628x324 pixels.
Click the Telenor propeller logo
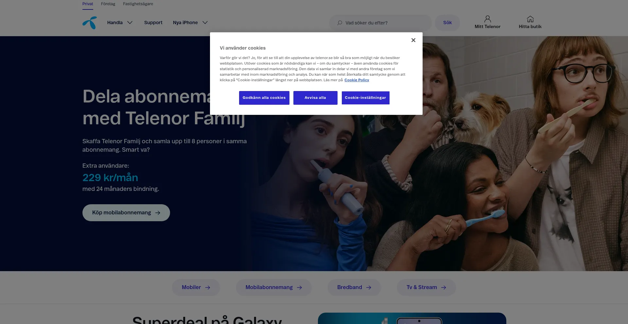click(90, 23)
